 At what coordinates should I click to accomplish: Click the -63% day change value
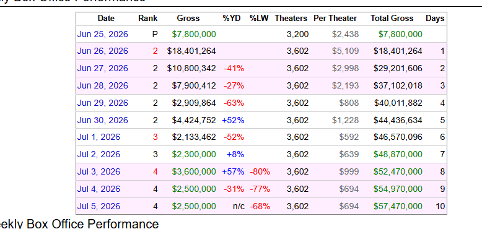pyautogui.click(x=234, y=103)
